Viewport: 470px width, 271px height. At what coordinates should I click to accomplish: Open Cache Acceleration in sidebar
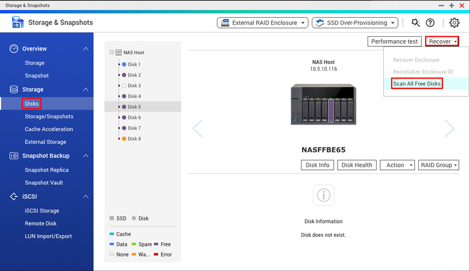point(49,129)
